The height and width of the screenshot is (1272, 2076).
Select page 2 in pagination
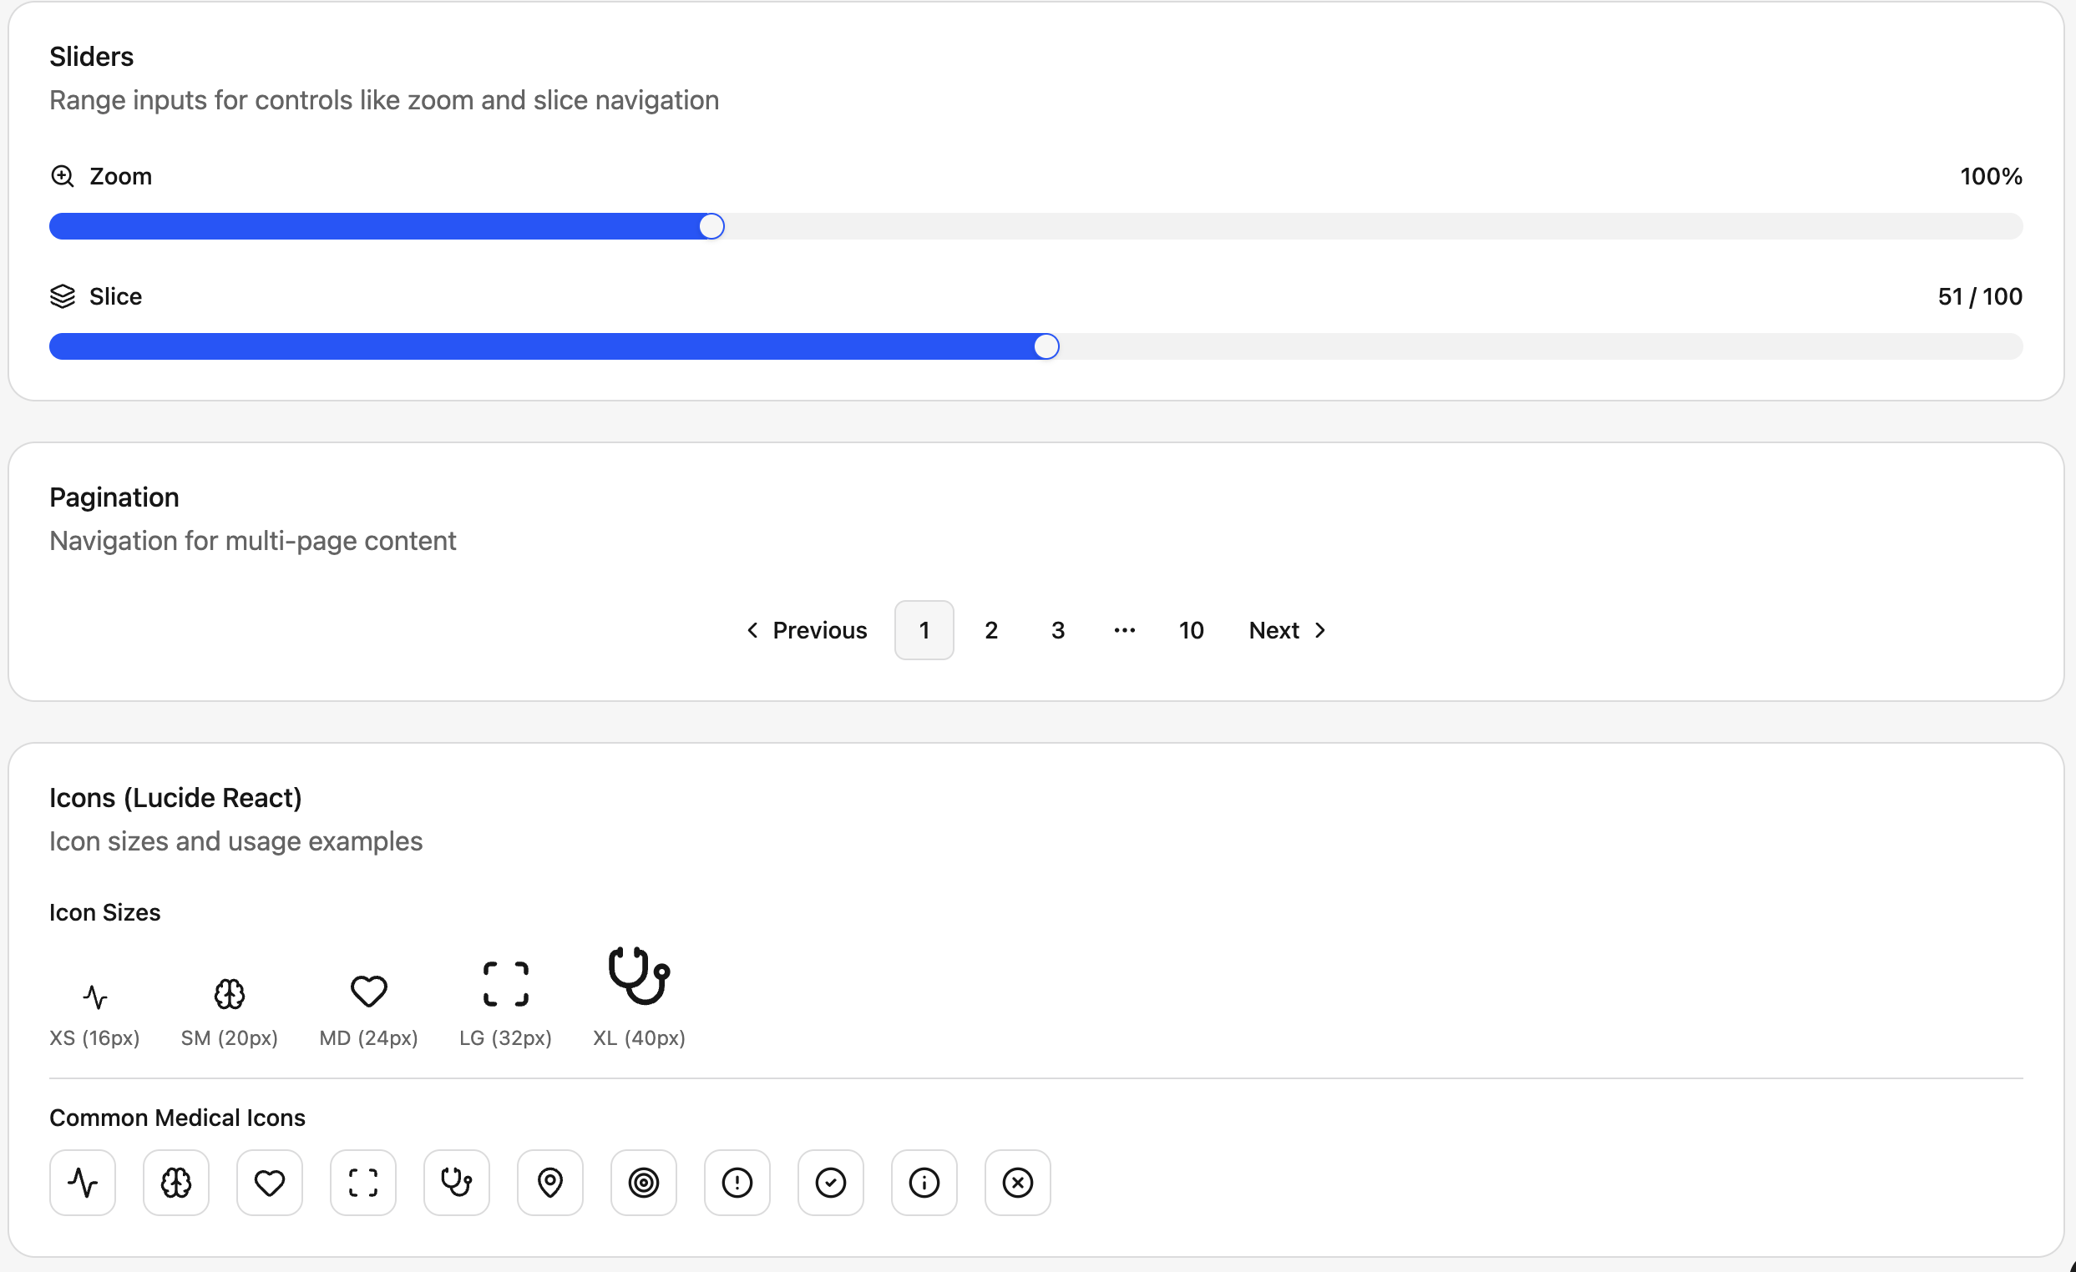[990, 629]
